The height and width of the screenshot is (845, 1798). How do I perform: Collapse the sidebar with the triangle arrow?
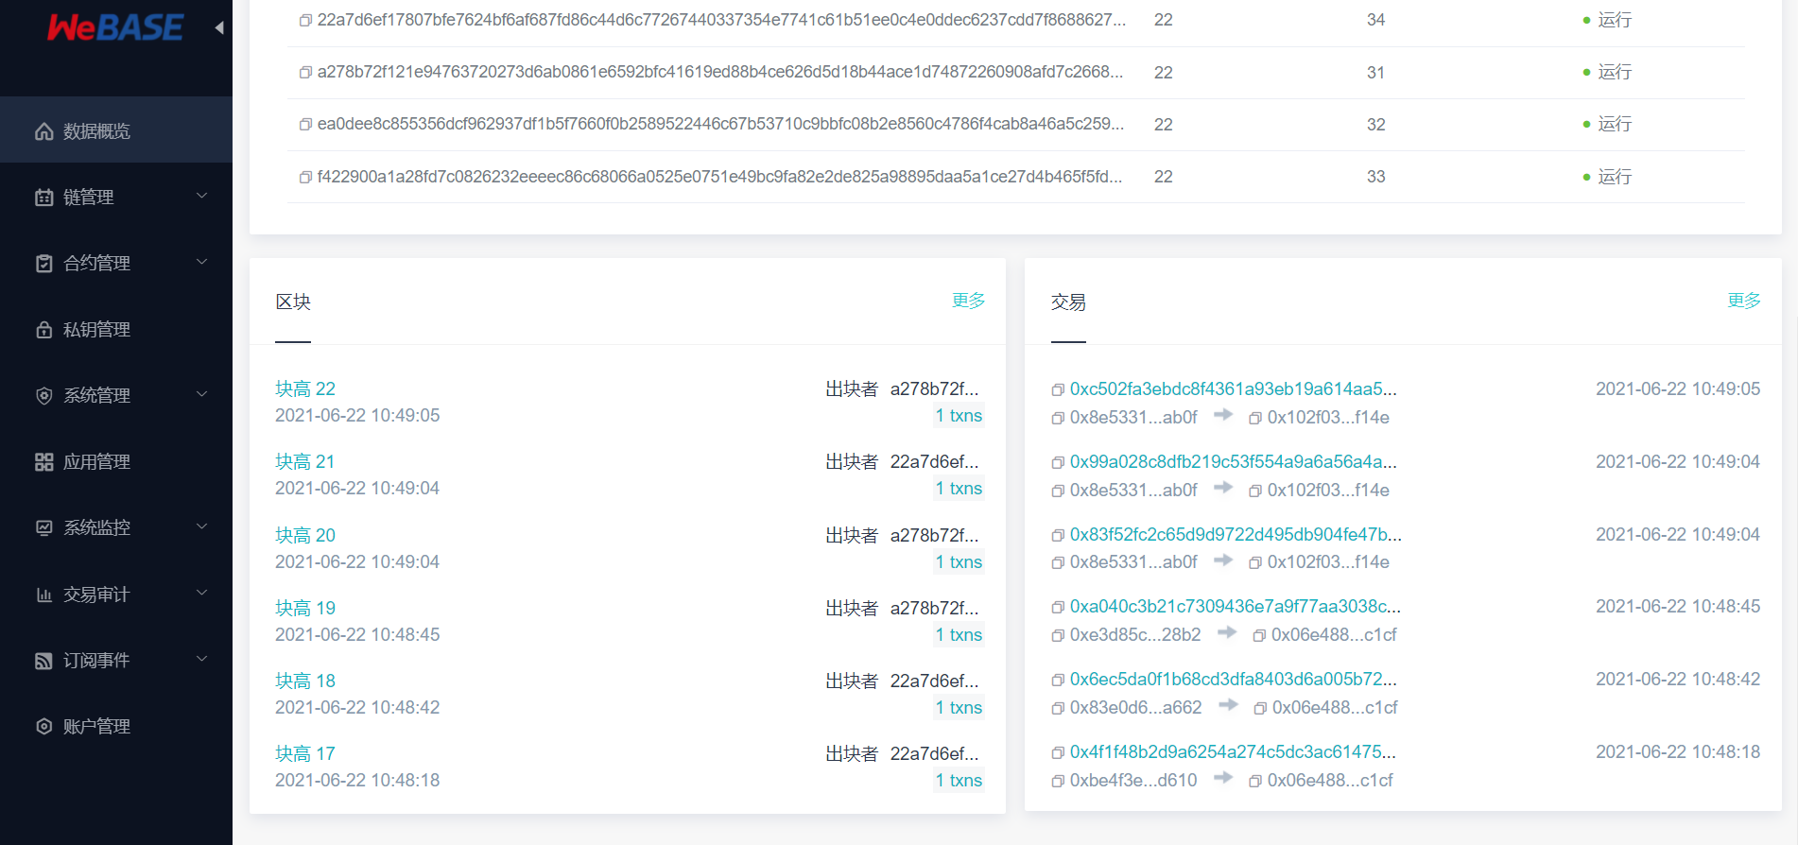(x=219, y=27)
